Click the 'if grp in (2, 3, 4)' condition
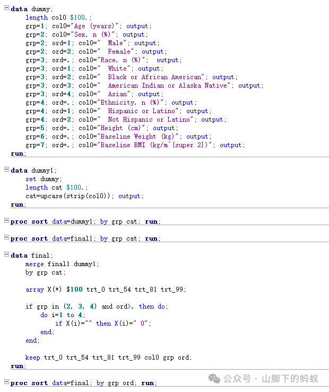 (60, 306)
